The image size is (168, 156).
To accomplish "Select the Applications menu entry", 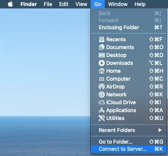I will click(129, 110).
